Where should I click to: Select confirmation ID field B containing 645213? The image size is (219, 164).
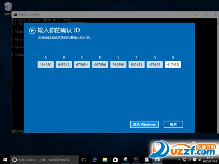(64, 64)
